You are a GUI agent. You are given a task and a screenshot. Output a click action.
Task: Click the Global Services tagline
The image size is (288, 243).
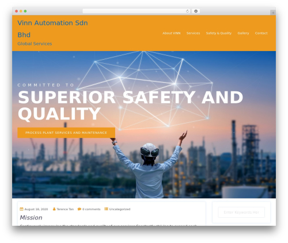tap(35, 44)
